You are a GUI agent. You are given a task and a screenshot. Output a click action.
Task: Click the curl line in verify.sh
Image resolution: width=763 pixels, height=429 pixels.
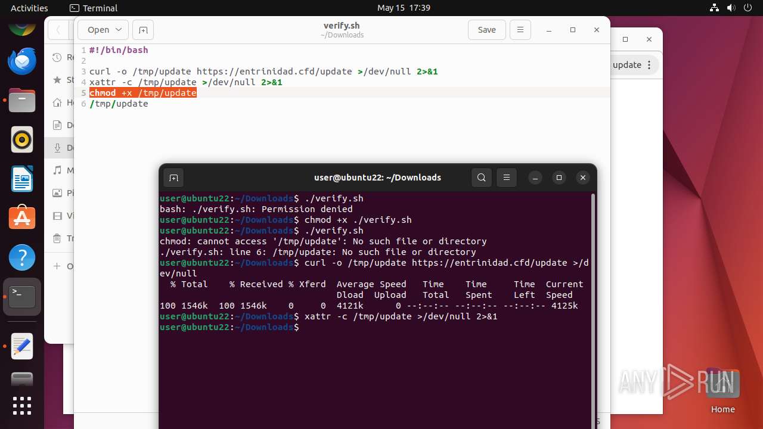coord(263,71)
